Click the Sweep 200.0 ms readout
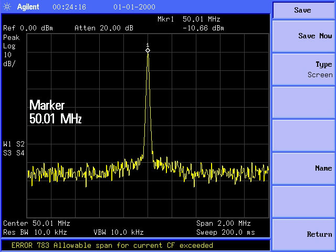The width and height of the screenshot is (336, 252). coord(226,232)
